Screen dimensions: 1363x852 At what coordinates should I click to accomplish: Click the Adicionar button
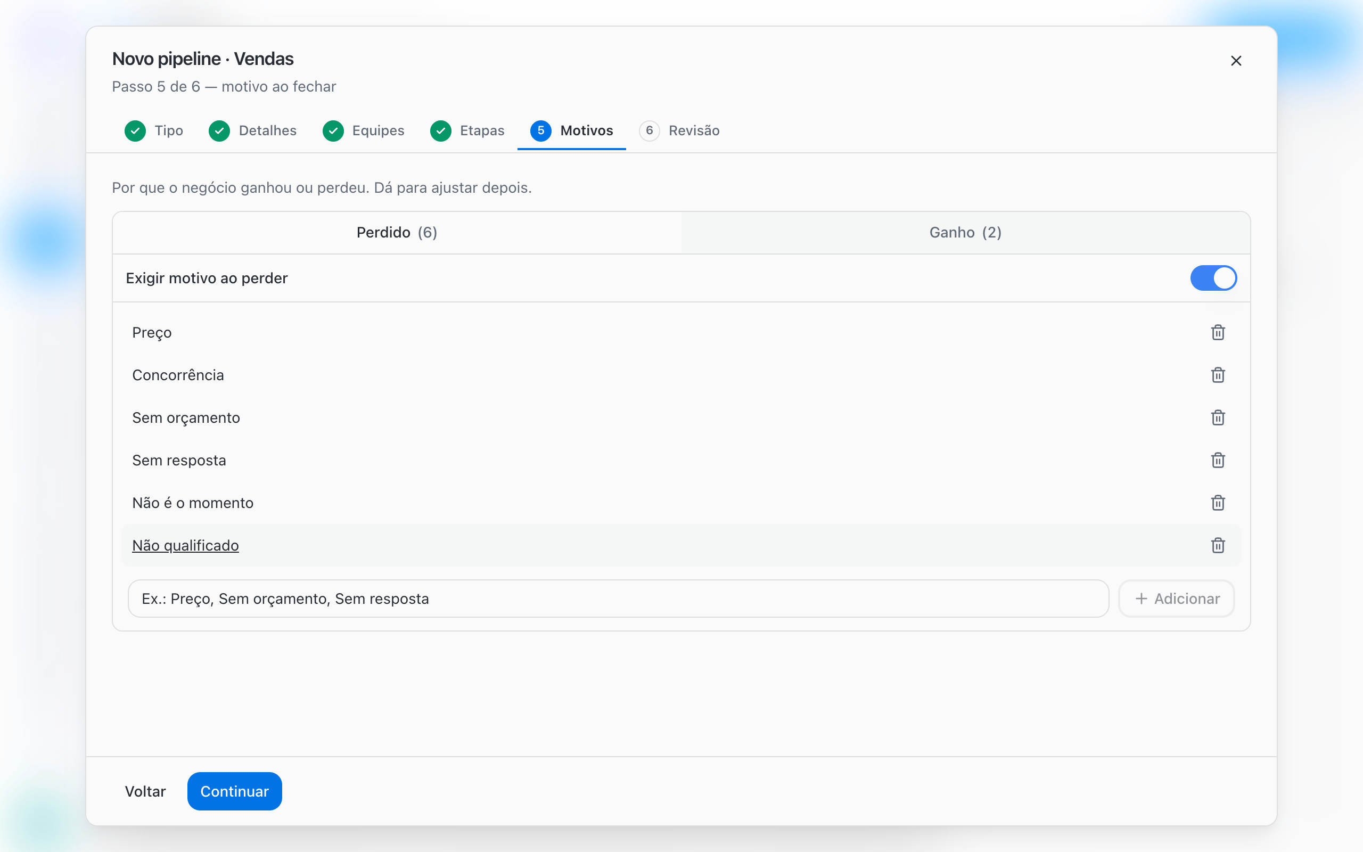coord(1177,599)
